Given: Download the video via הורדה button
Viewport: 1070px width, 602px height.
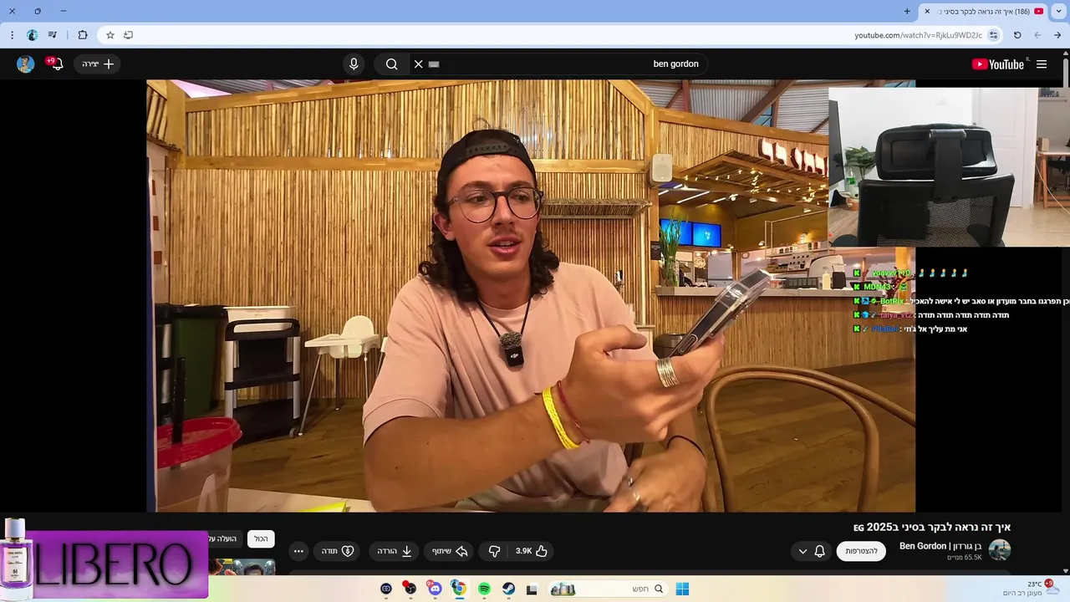Looking at the screenshot, I should (395, 551).
